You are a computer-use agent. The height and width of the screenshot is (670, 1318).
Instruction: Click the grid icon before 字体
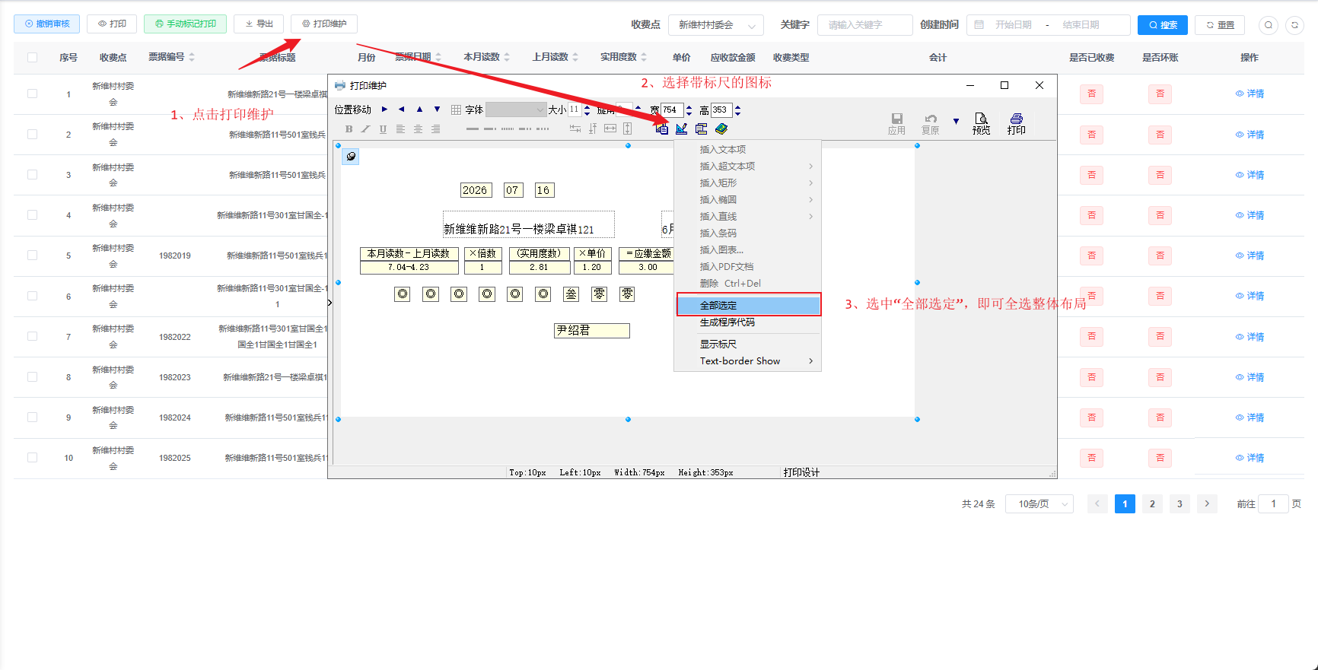(456, 110)
